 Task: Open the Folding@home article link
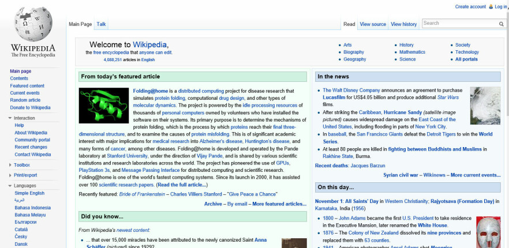coord(150,91)
